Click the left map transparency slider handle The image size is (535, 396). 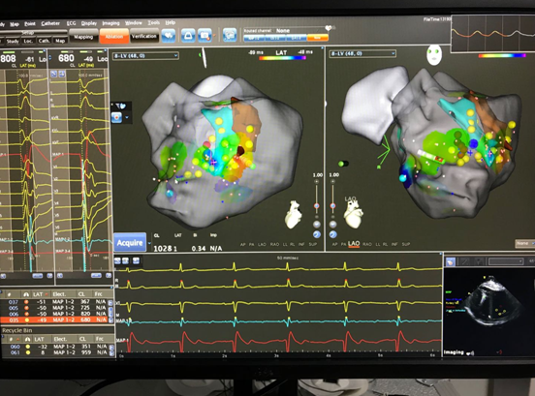point(316,206)
